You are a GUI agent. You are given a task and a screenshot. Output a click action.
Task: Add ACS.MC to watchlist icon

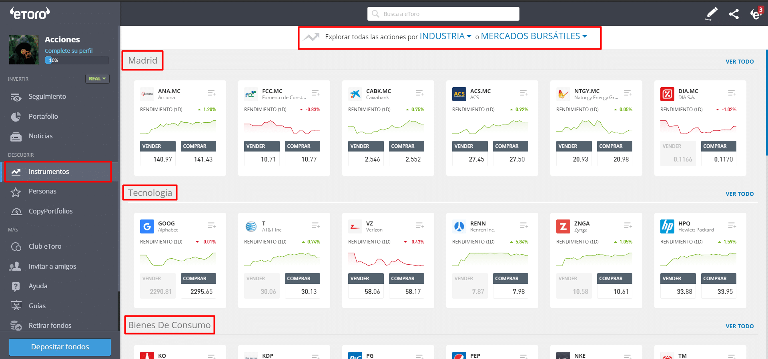524,93
